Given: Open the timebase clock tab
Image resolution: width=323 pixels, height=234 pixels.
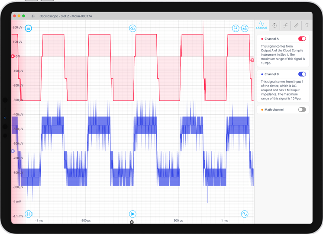Looking at the screenshot, I should coord(275,26).
